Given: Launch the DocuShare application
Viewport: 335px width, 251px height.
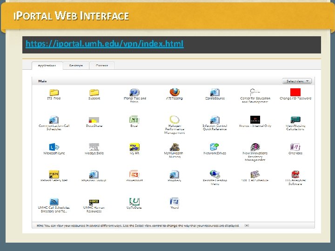Looking at the screenshot, I should coord(94,120).
